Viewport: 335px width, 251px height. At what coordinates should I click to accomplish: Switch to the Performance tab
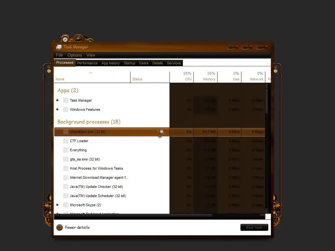[x=87, y=63]
